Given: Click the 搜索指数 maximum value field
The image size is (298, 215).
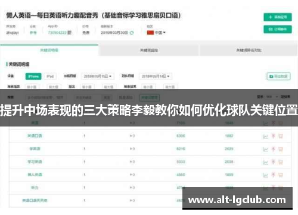Looking at the screenshot, I should (54, 87).
